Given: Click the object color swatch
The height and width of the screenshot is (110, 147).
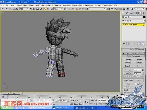Looking at the screenshot, I should [x=144, y=17].
